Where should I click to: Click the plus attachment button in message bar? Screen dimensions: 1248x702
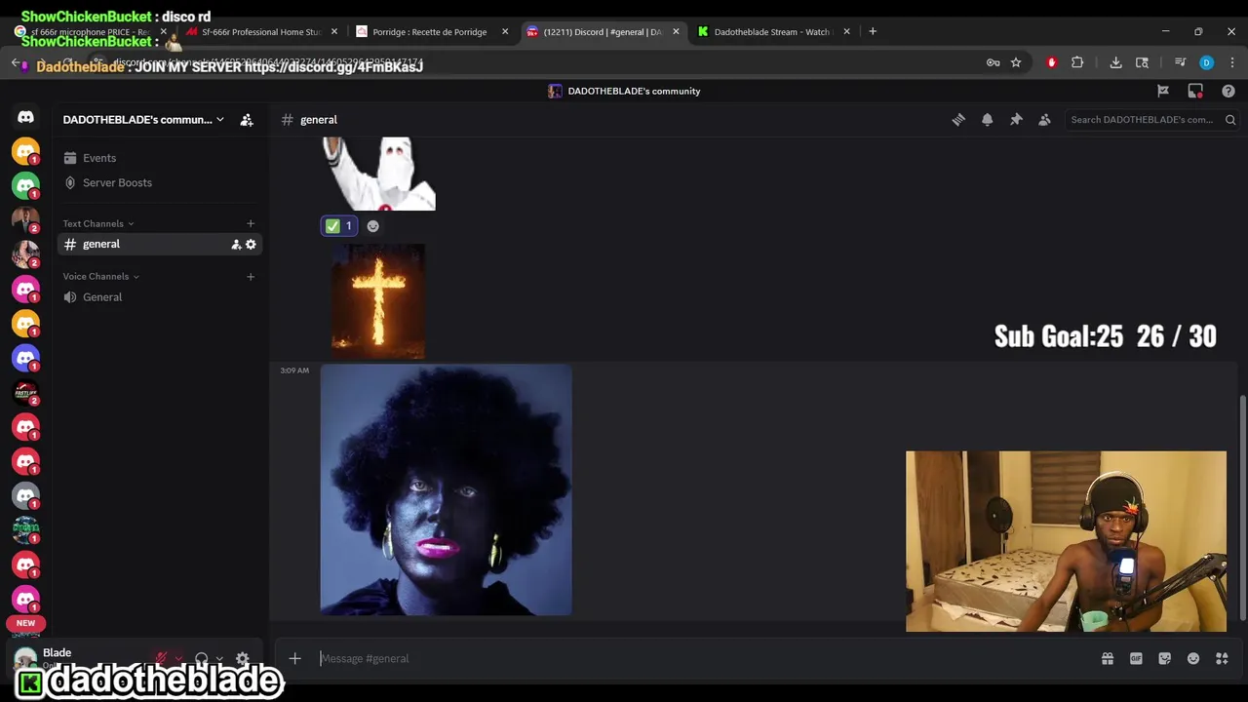pos(294,658)
